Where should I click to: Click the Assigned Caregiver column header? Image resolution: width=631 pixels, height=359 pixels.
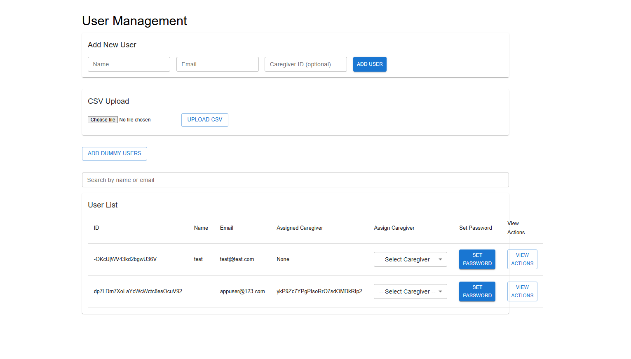[x=300, y=228]
